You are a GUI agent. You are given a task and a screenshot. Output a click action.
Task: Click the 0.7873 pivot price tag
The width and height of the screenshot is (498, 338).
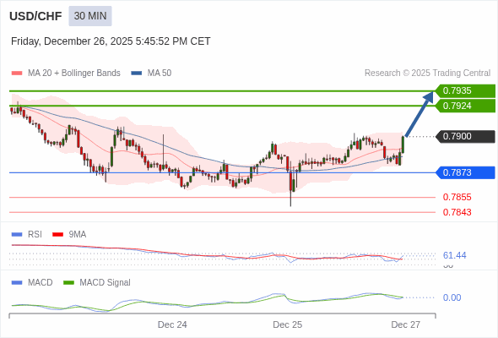[465, 172]
